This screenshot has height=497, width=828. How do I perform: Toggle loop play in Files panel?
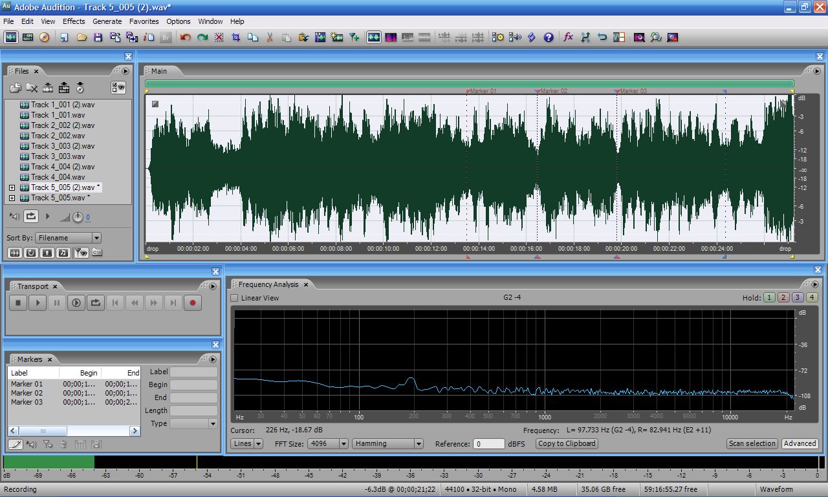[31, 217]
